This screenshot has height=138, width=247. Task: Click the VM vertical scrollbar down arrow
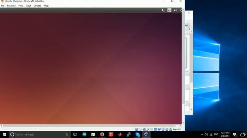click(183, 123)
